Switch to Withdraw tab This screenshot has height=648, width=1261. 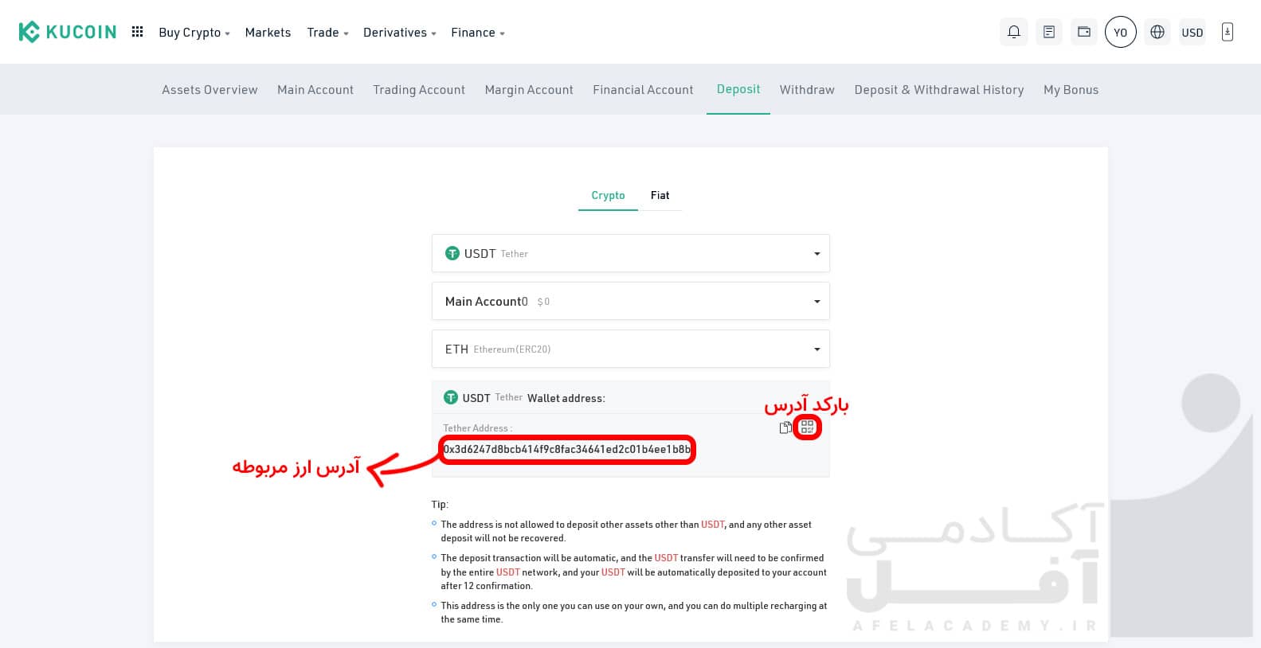807,90
